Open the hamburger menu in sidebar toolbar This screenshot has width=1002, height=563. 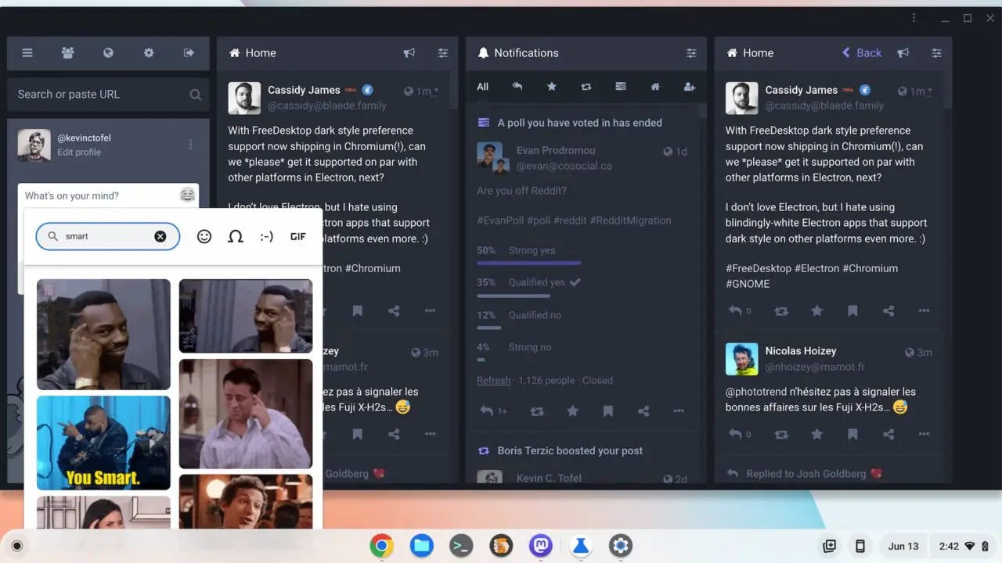tap(27, 53)
